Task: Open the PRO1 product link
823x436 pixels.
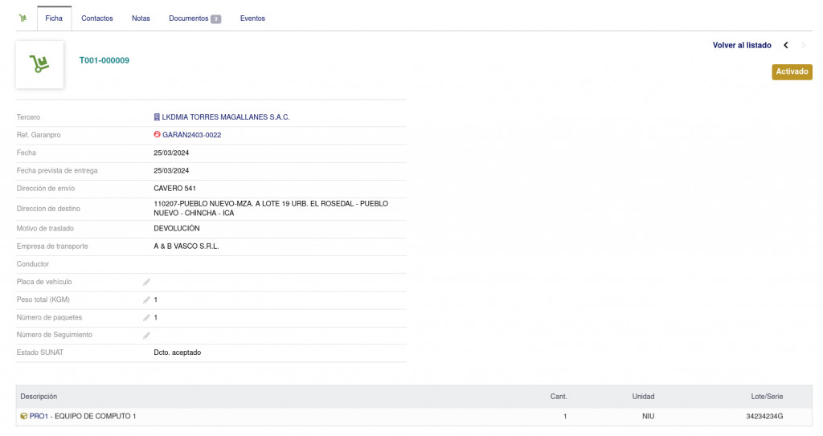Action: (x=39, y=416)
